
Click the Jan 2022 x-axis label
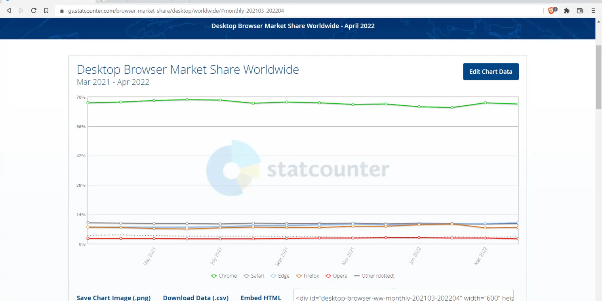click(x=414, y=256)
